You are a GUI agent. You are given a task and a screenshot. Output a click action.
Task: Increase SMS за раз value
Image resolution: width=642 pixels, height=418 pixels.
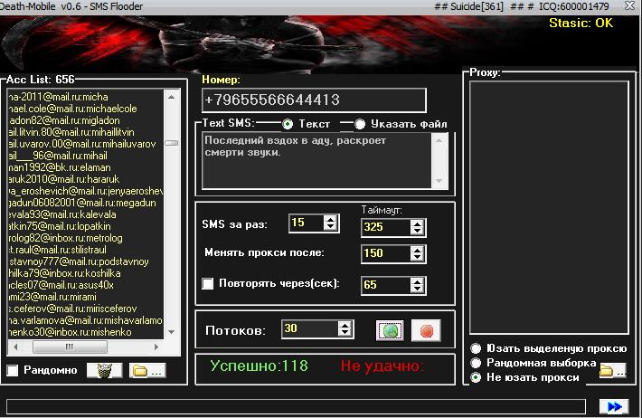tap(330, 219)
